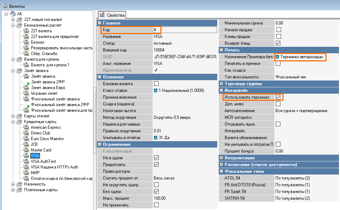The width and height of the screenshot is (340, 210).
Task: Uncheck the Возврат блюд checkbox
Action: (278, 43)
